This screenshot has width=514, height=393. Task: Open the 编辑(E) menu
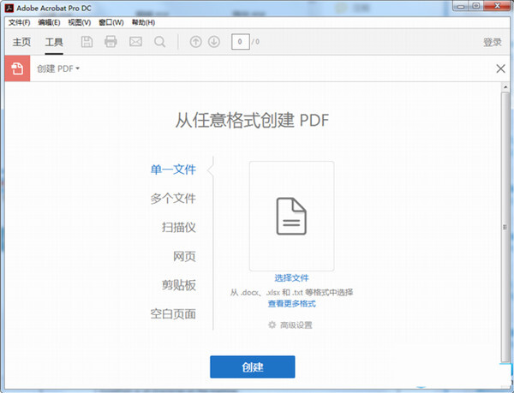(x=49, y=21)
